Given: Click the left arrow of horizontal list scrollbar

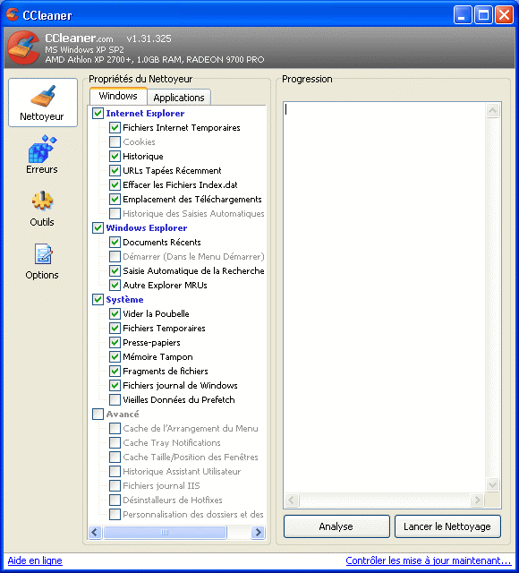Looking at the screenshot, I should [95, 532].
